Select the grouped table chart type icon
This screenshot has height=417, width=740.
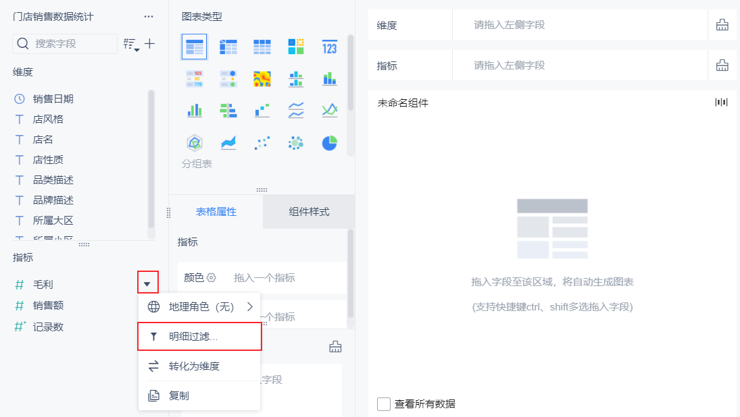[194, 47]
